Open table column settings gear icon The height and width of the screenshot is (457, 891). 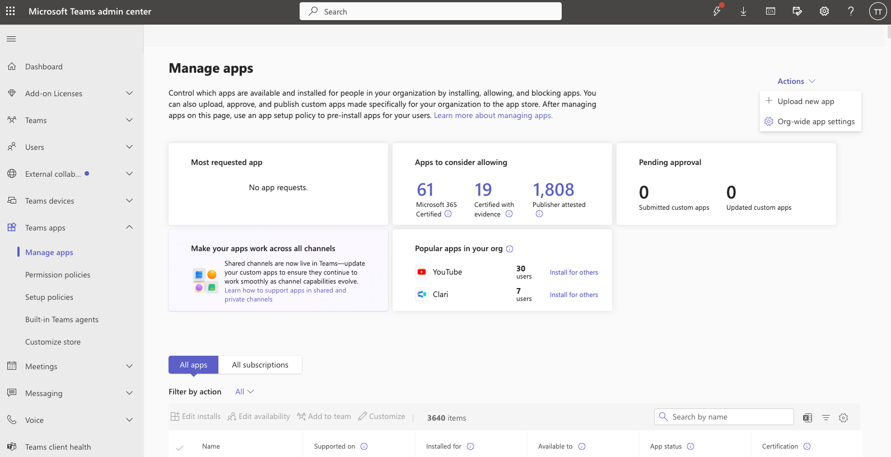843,418
